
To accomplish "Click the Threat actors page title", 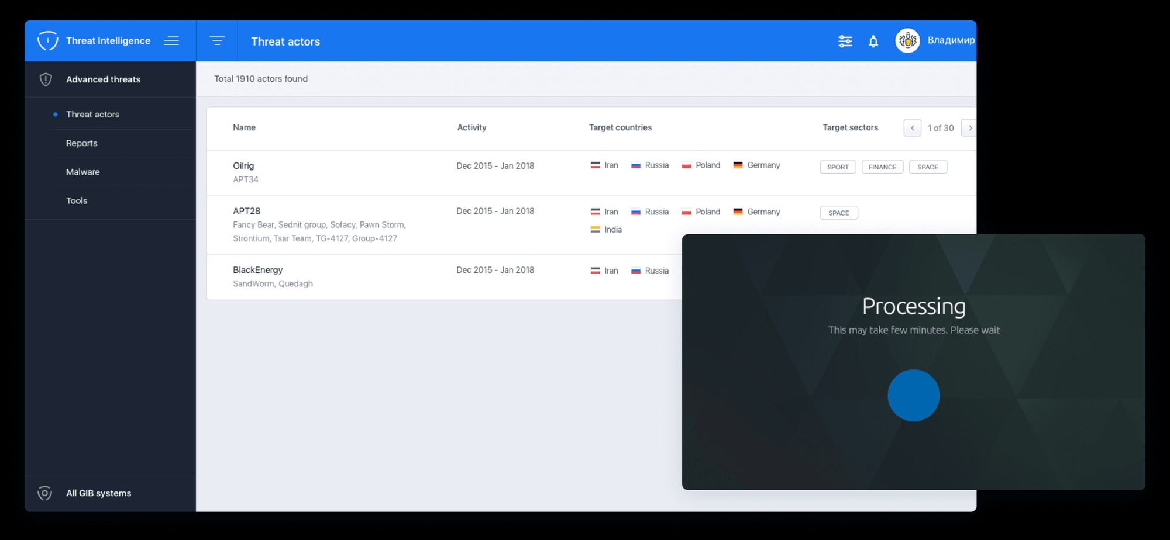I will 285,41.
